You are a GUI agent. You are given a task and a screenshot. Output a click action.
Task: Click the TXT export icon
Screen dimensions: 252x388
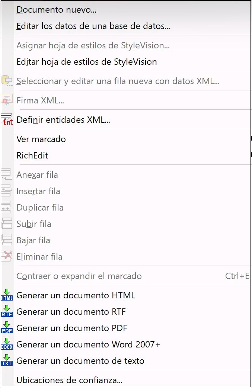coord(7,361)
